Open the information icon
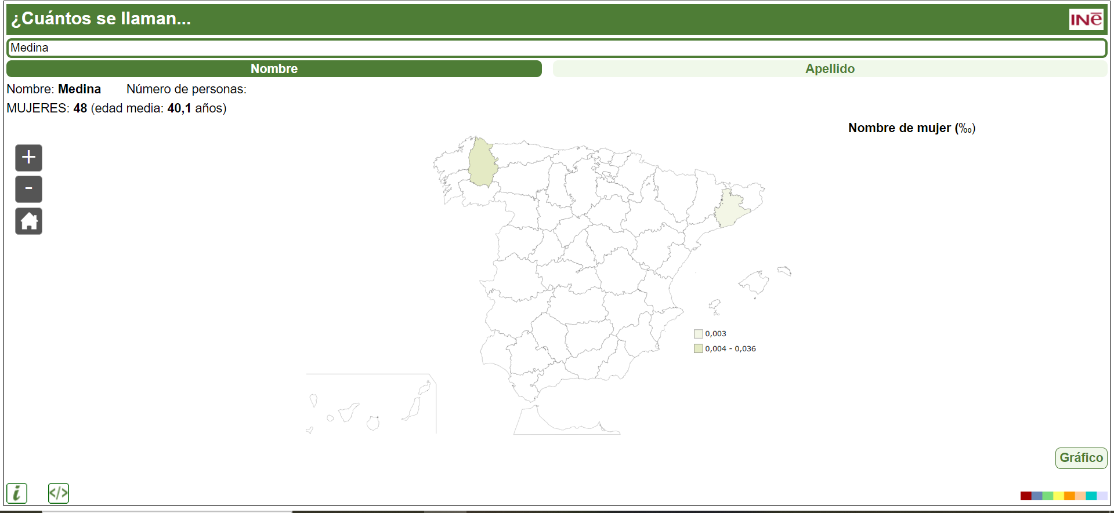Viewport: 1114px width, 513px height. click(17, 493)
